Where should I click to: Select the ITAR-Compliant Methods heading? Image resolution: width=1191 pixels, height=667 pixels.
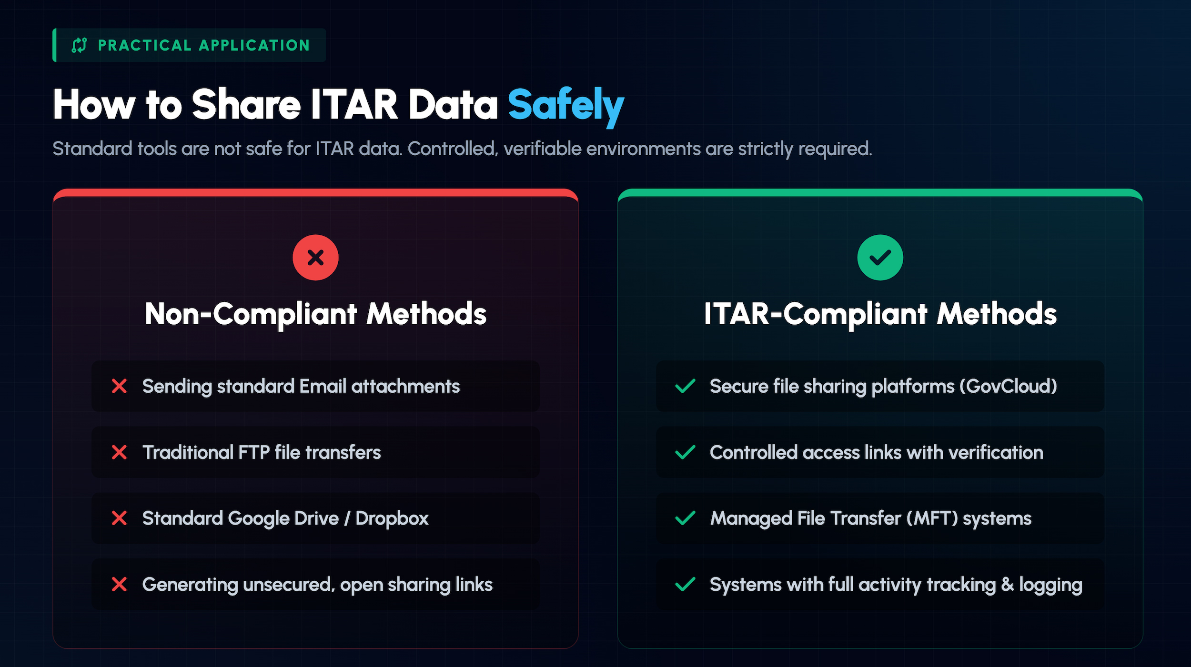pyautogui.click(x=880, y=314)
